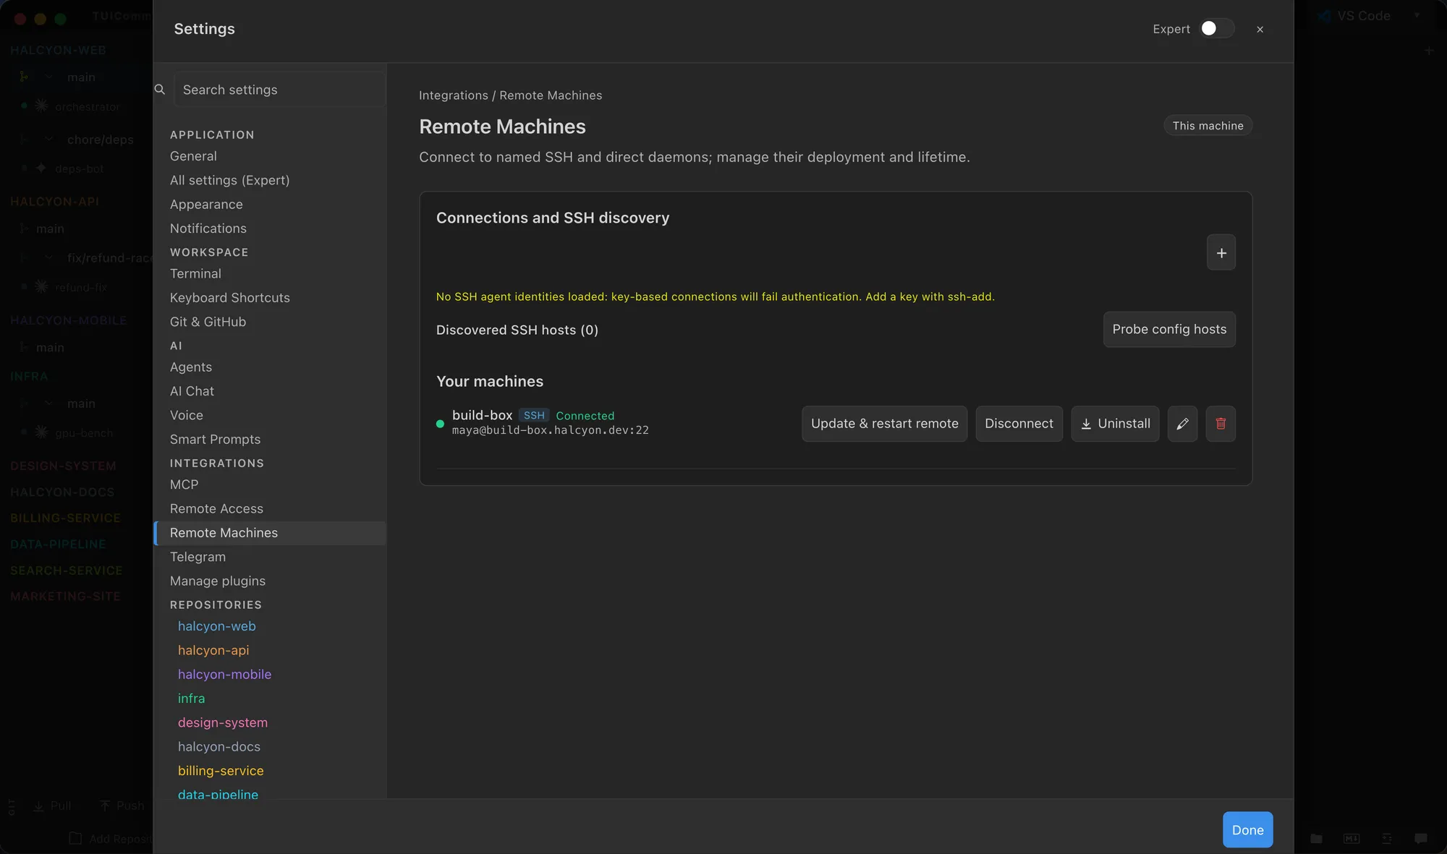Select SEARCH-SERVICE repo in background sidebar
1447x854 pixels.
point(66,570)
